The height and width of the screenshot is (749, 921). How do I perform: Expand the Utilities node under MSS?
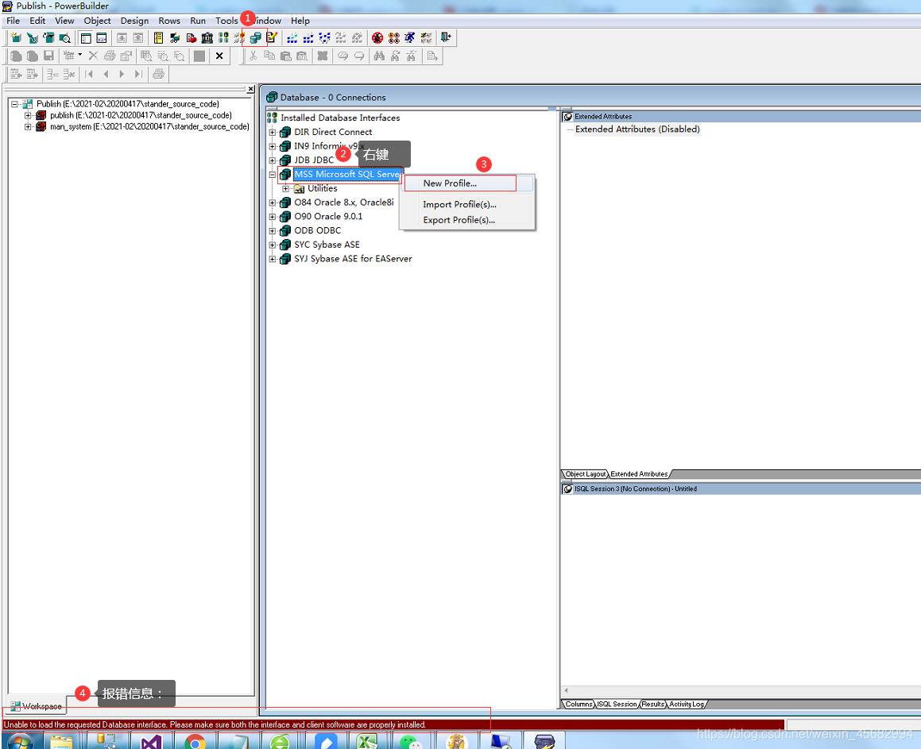284,188
